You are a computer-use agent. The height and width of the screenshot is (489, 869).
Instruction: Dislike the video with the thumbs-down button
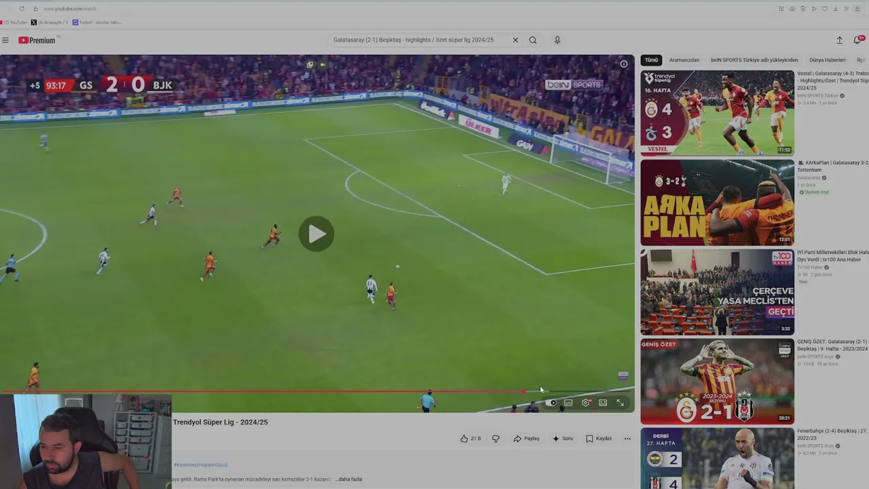click(x=496, y=439)
